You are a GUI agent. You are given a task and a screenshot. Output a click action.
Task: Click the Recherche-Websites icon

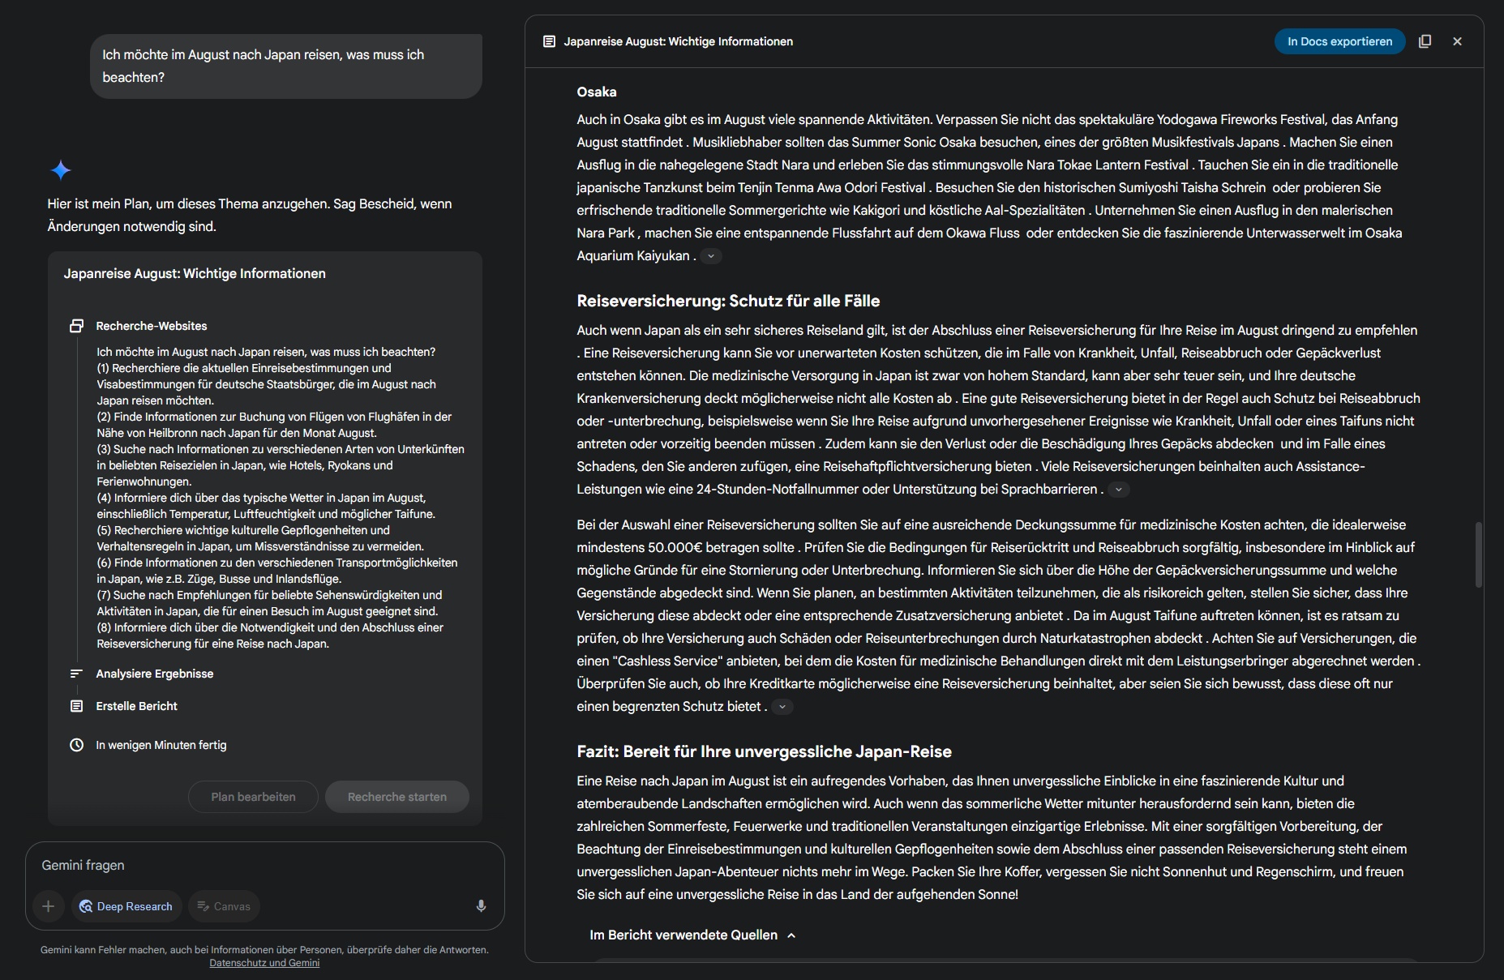pos(76,326)
